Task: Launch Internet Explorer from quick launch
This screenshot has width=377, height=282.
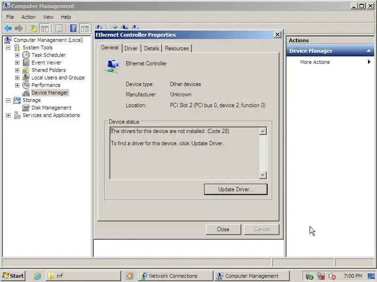Action: 37,276
